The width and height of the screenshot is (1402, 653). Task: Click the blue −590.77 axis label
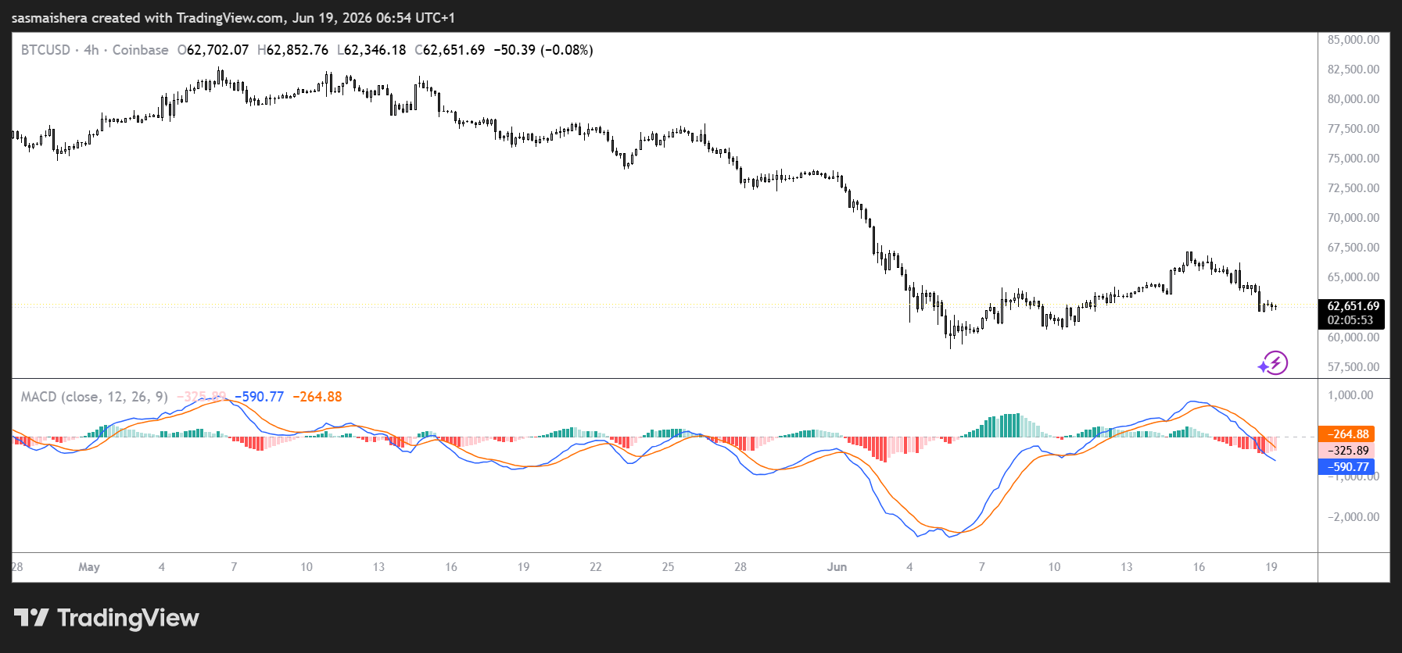coord(1346,467)
